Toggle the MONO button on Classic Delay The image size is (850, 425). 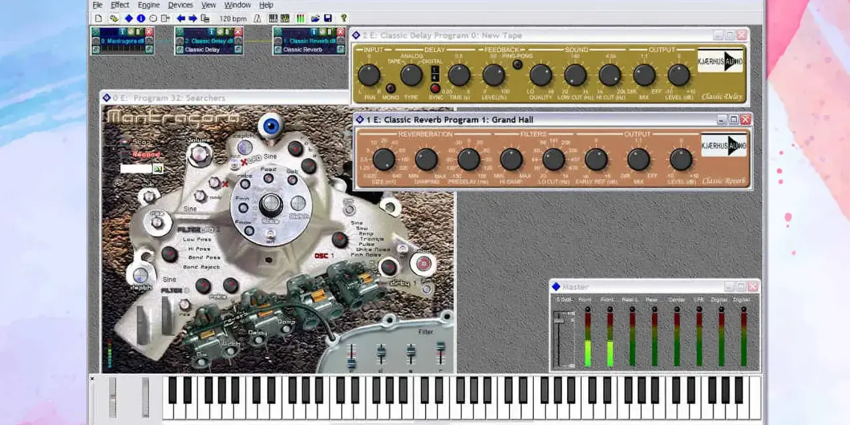(x=390, y=88)
